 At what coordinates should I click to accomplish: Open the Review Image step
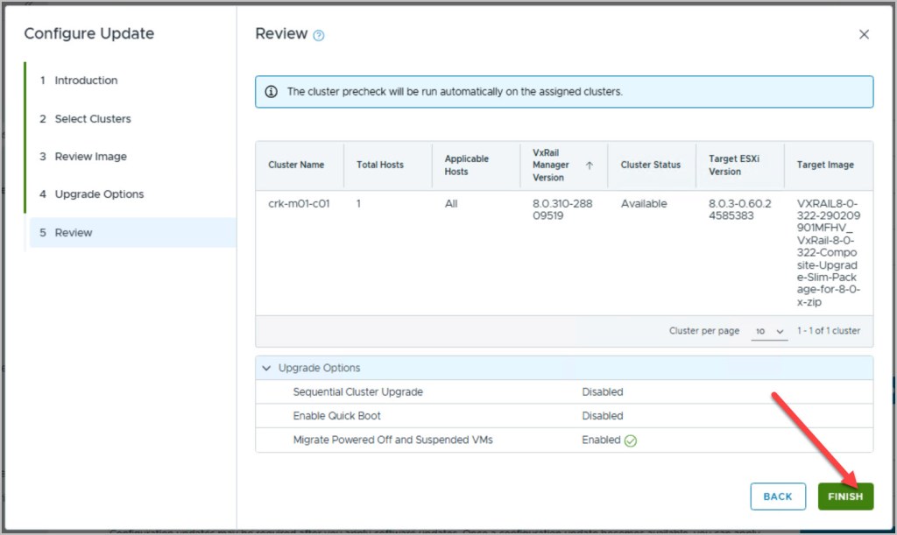(90, 157)
